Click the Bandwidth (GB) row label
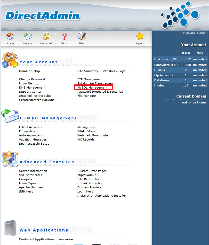209x245 pixels. [x=166, y=65]
